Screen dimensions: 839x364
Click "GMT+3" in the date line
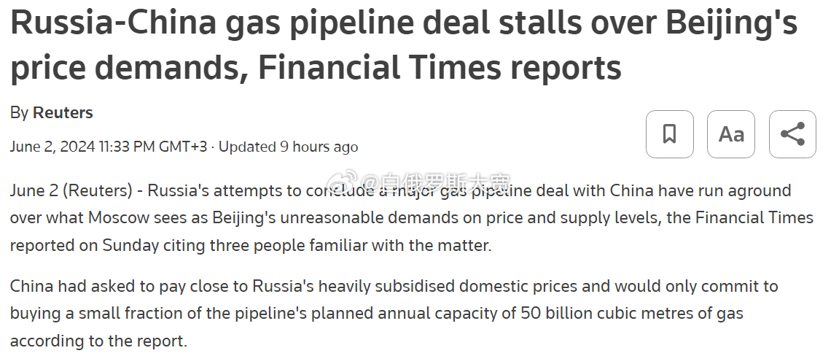point(182,147)
